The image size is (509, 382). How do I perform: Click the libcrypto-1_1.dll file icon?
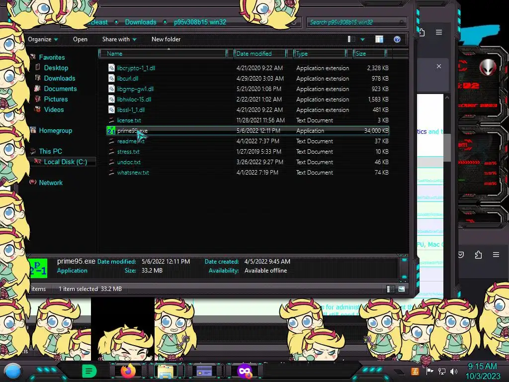[x=111, y=68]
